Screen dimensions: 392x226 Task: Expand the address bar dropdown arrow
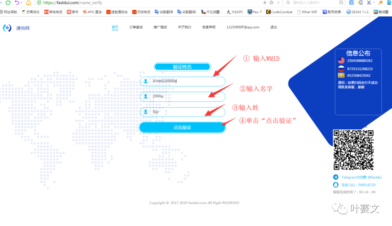278,3
